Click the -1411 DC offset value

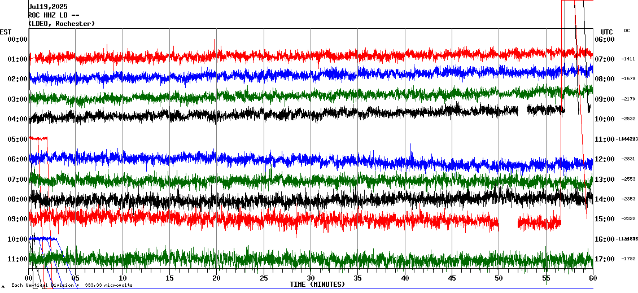[629, 59]
